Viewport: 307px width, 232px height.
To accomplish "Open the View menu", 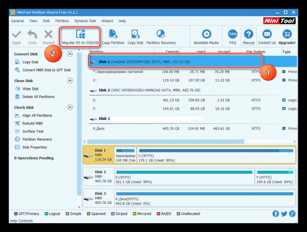I will tap(33, 21).
